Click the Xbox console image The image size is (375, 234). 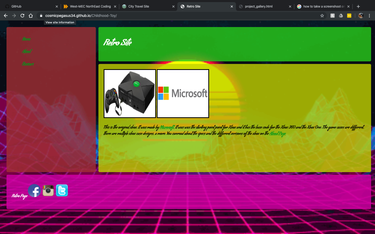click(130, 94)
